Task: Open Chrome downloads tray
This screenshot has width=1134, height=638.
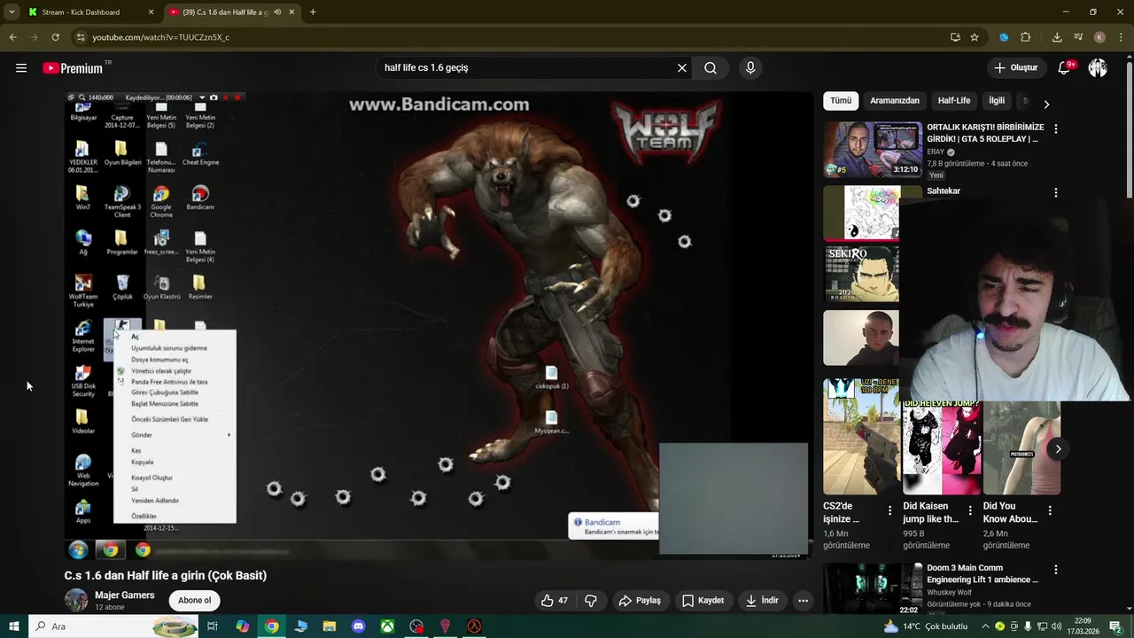Action: [1057, 37]
